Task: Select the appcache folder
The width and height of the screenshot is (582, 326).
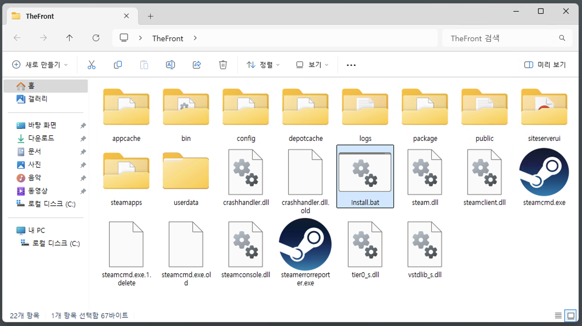Action: [126, 115]
